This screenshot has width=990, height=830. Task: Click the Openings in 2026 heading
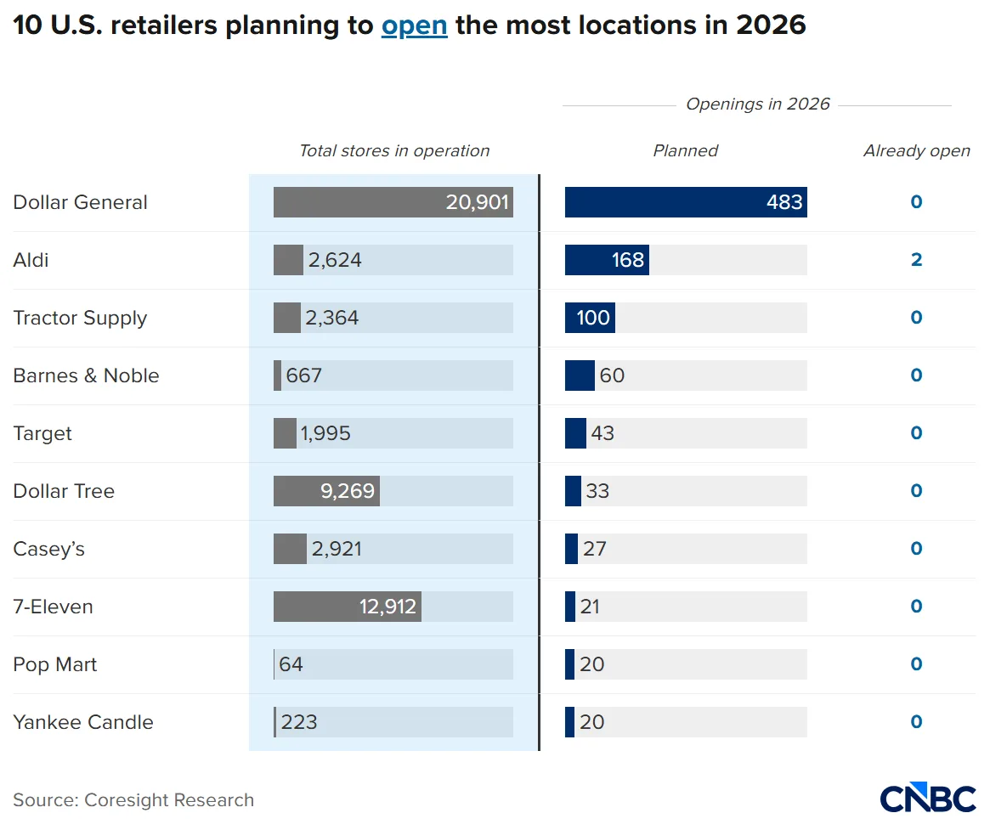(x=757, y=104)
